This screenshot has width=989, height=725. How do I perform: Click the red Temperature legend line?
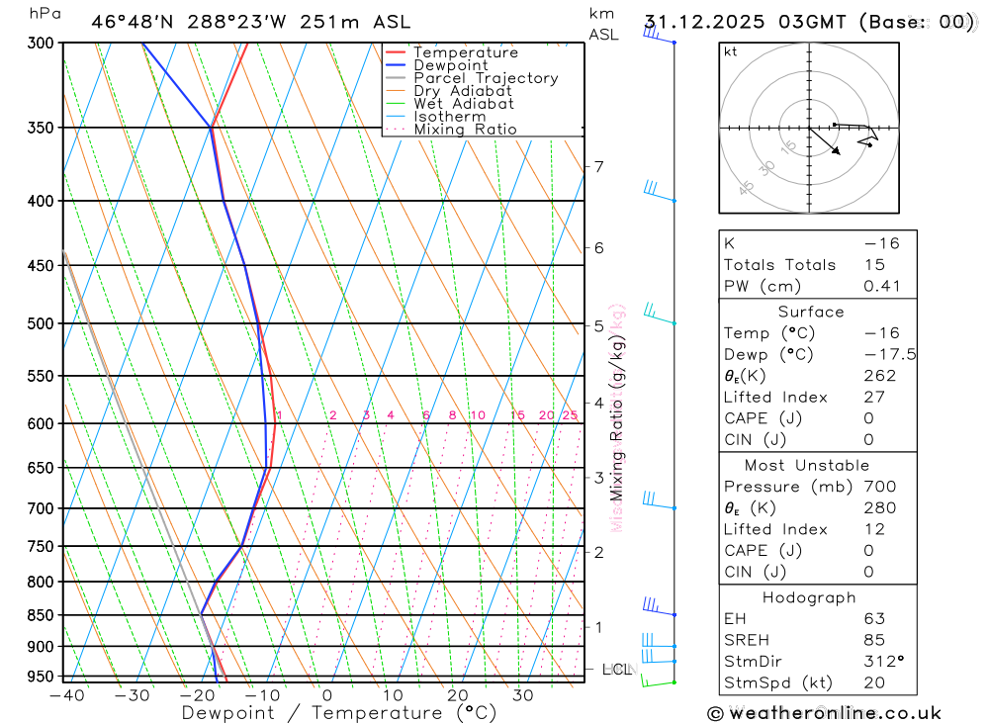(x=396, y=52)
